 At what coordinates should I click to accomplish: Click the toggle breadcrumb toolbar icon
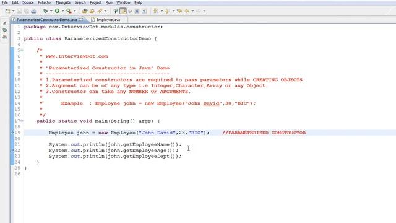pyautogui.click(x=116, y=11)
